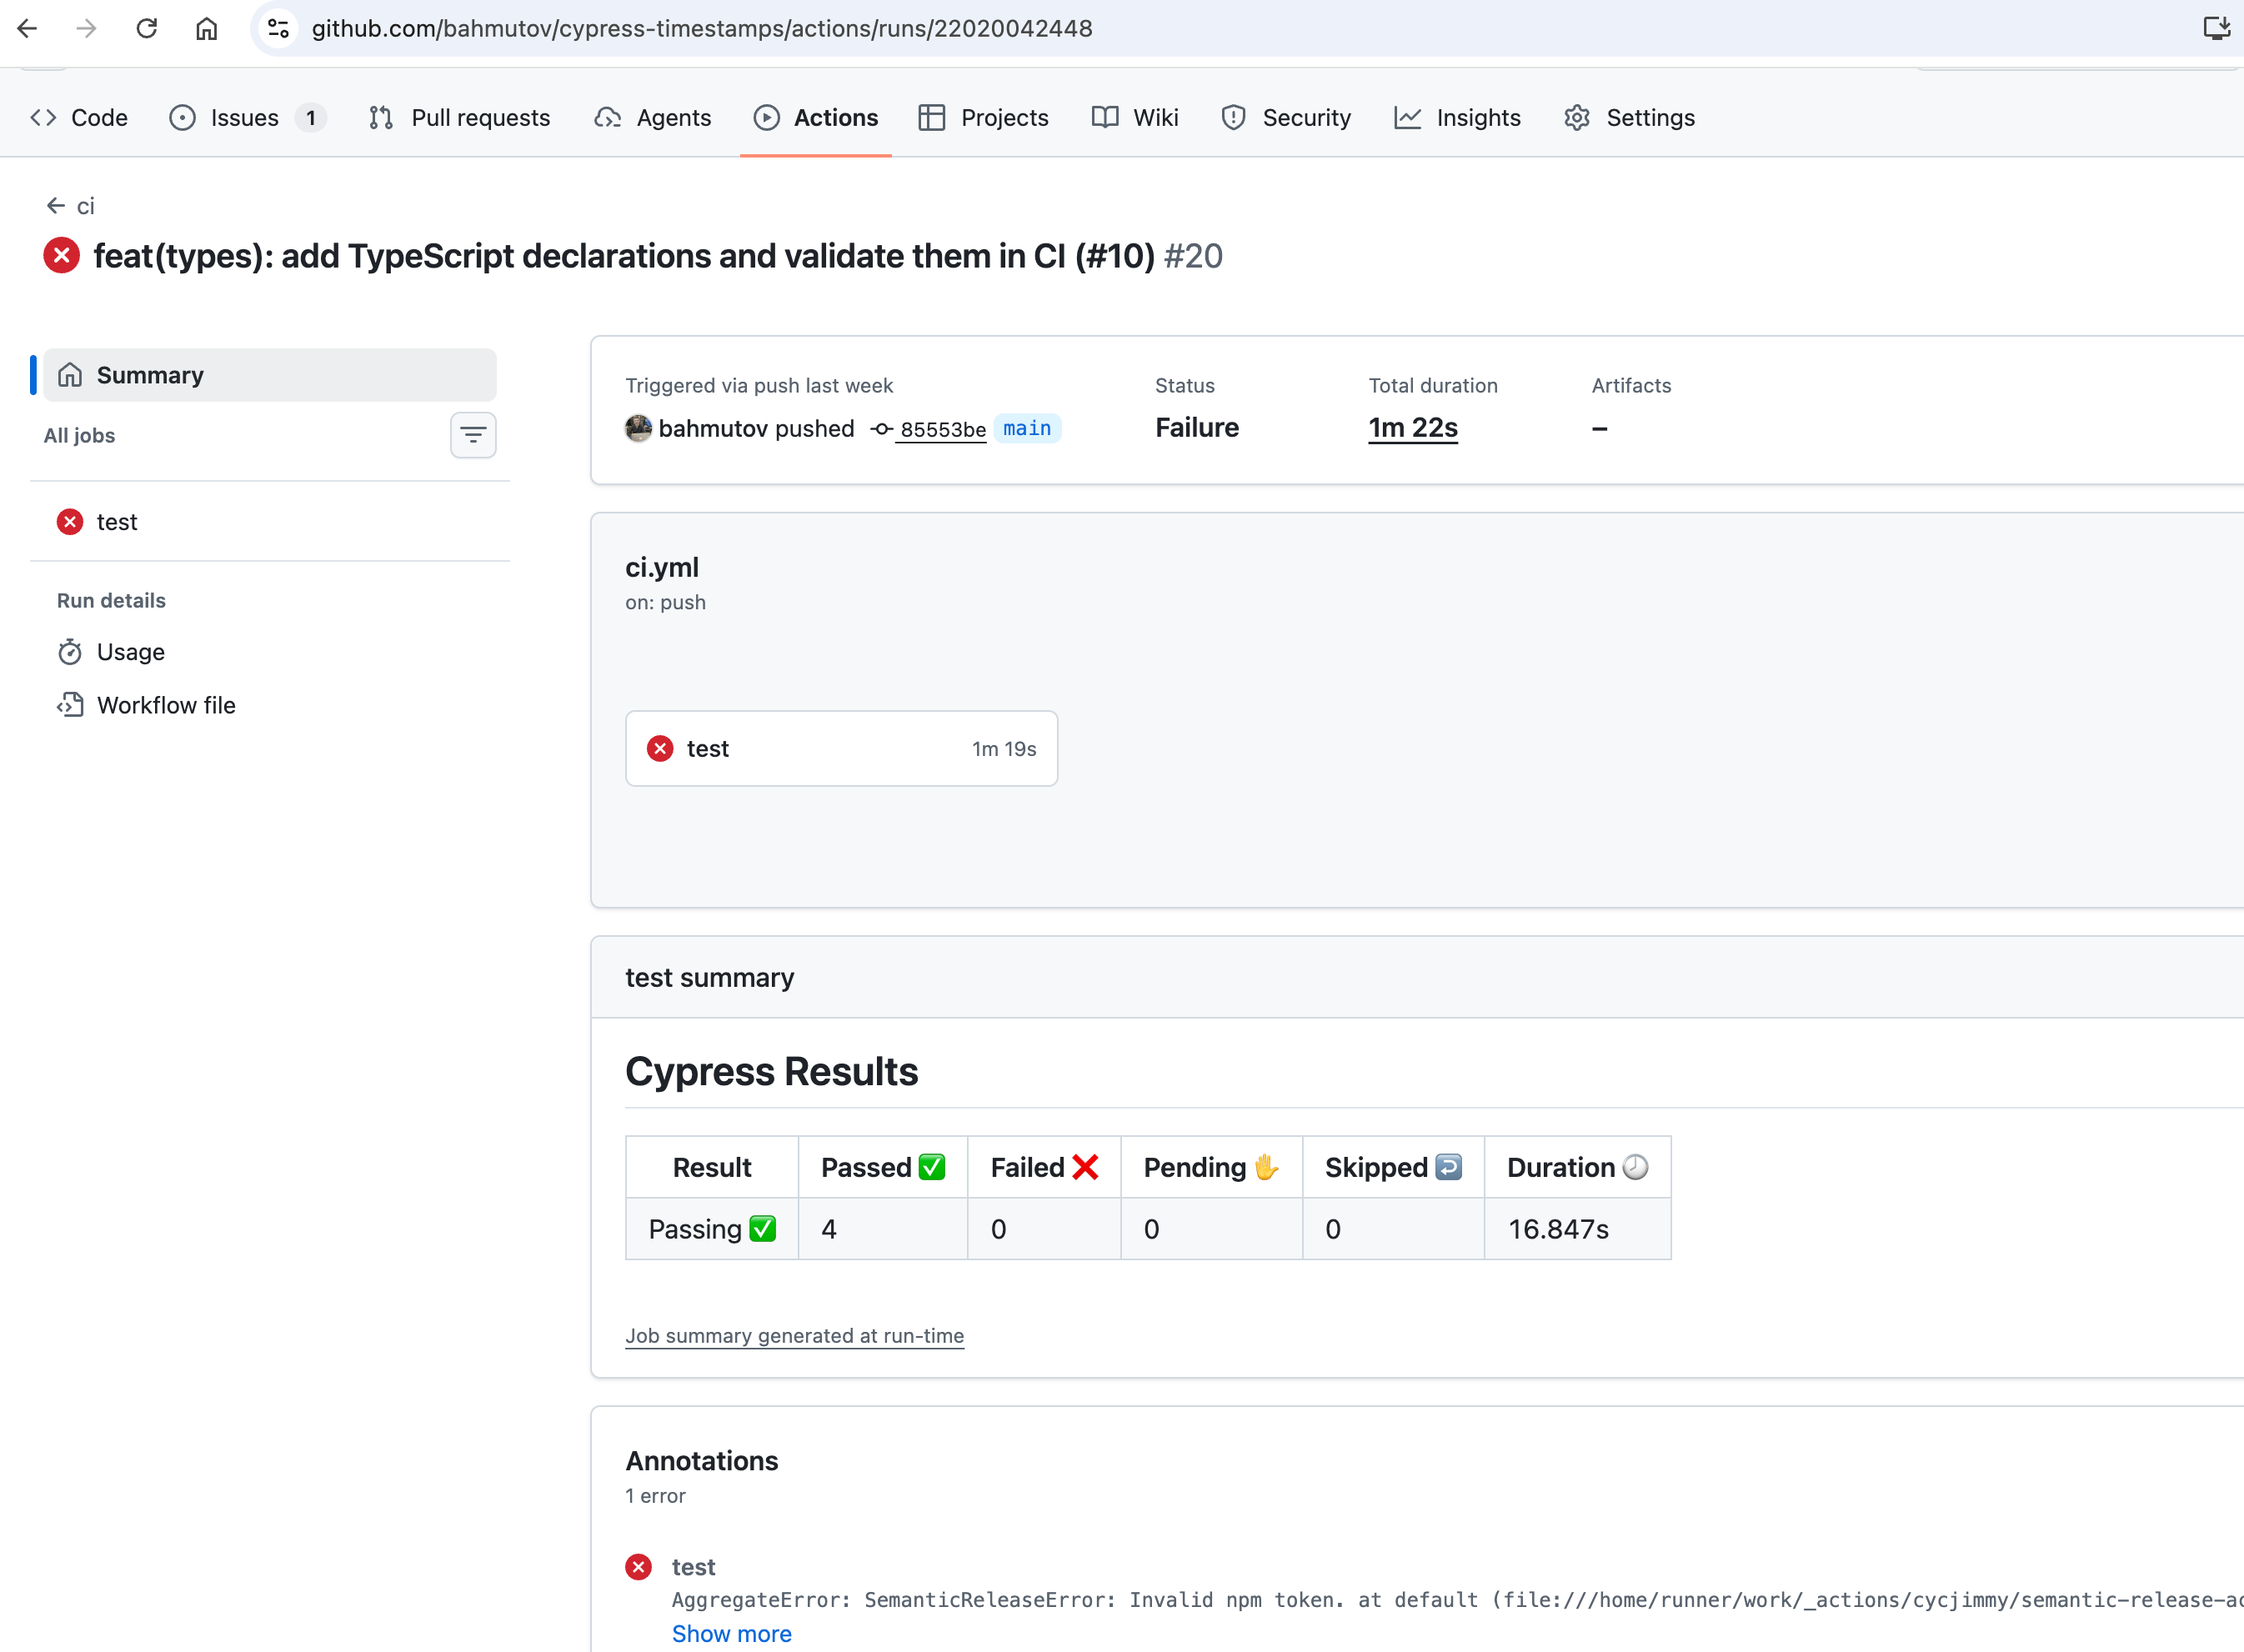This screenshot has width=2244, height=1652.
Task: Click the Usage stopwatch icon in Run details
Action: (x=70, y=651)
